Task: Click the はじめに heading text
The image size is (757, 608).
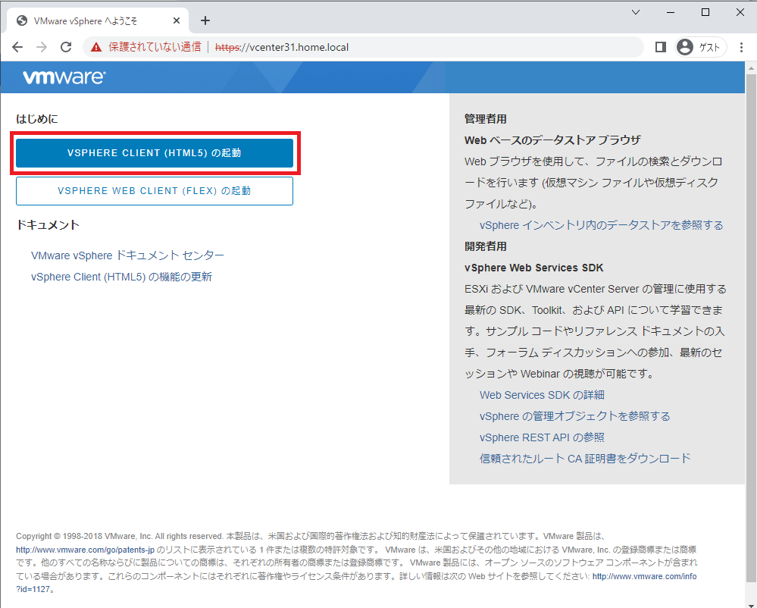Action: click(36, 119)
